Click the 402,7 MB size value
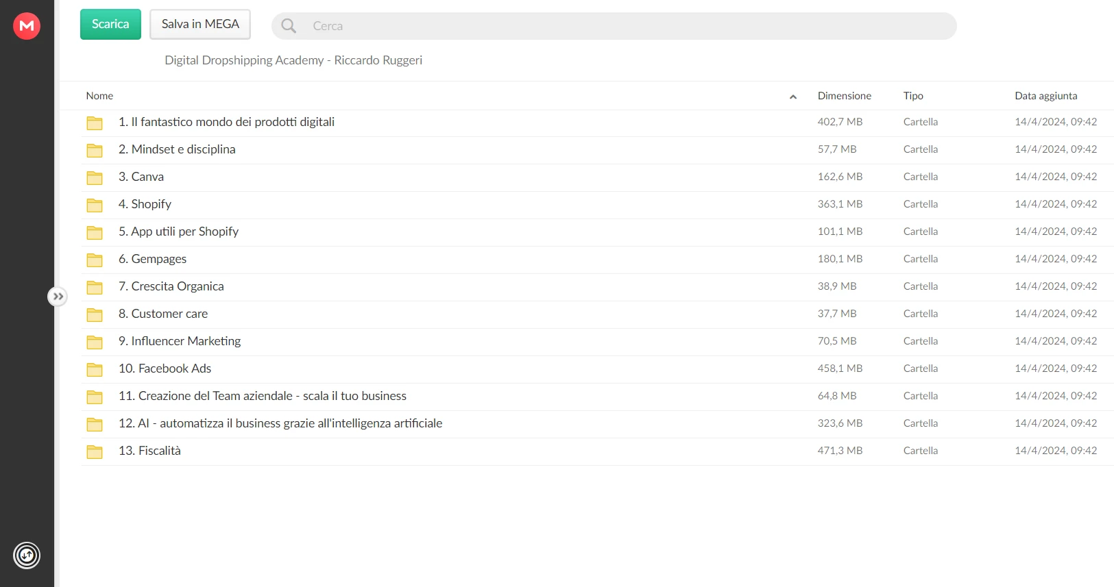The height and width of the screenshot is (587, 1114). pos(840,122)
